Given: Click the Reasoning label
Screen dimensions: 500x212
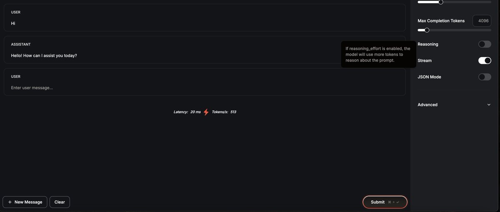Looking at the screenshot, I should (428, 44).
